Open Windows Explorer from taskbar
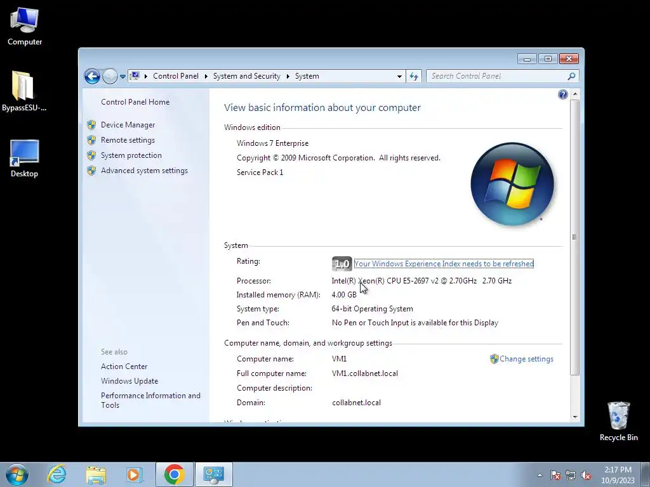This screenshot has height=487, width=650. click(96, 474)
